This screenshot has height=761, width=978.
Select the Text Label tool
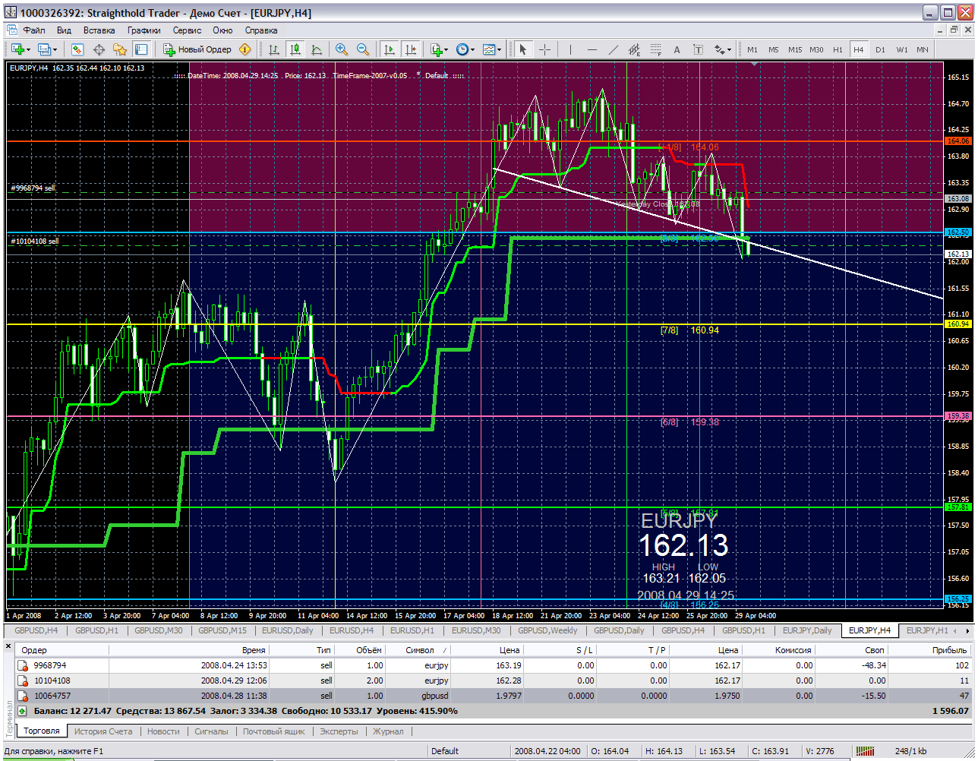(x=699, y=49)
